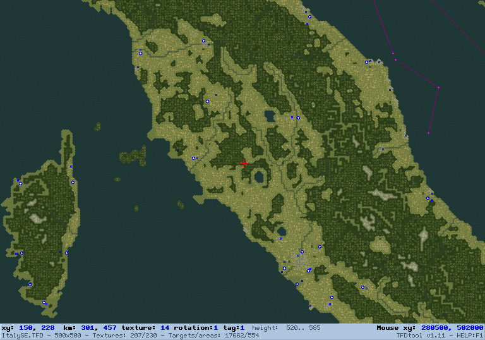Image resolution: width=485 pixels, height=340 pixels.
Task: Click the 'Mouse xy: 280500, 502000' readout
Action: pyautogui.click(x=430, y=327)
